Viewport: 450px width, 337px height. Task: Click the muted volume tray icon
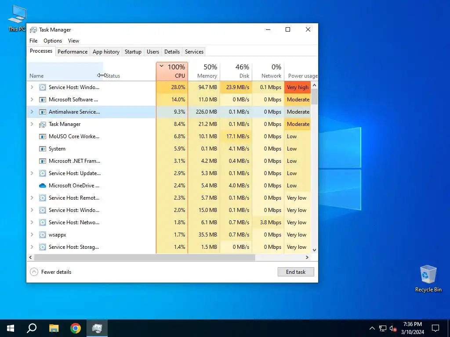pyautogui.click(x=393, y=328)
